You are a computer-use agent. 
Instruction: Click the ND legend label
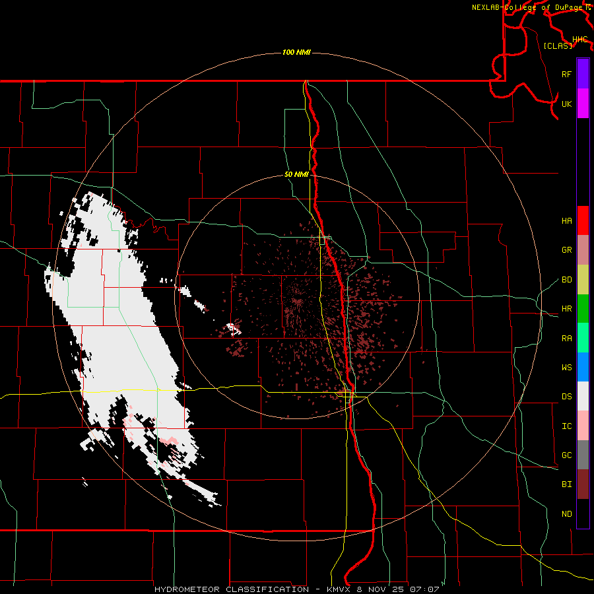[x=566, y=514]
